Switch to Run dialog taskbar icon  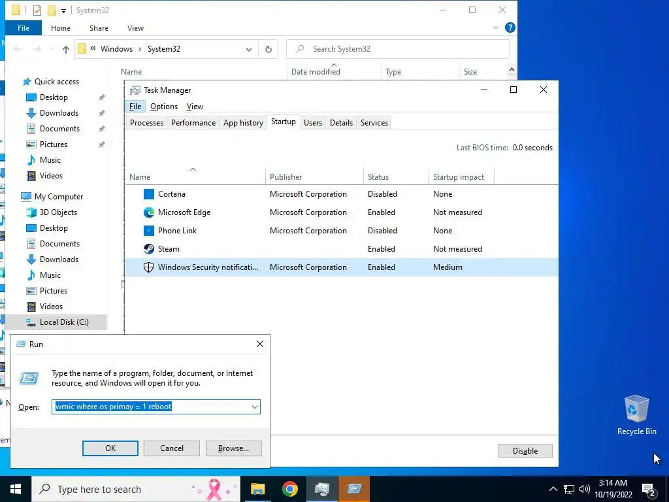point(354,489)
